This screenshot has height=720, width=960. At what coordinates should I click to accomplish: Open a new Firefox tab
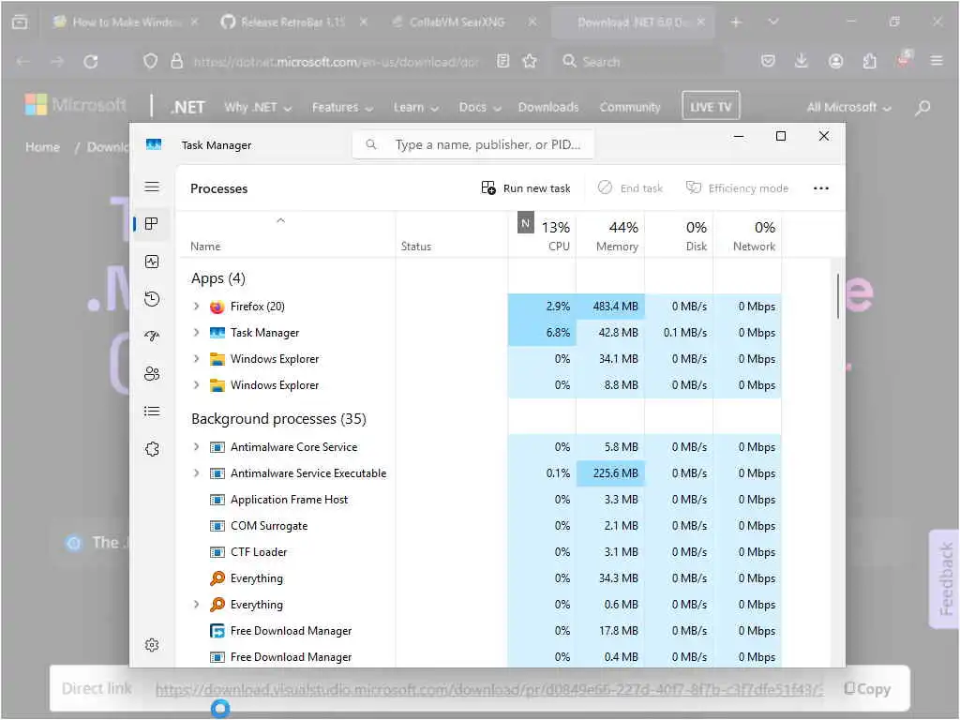point(736,22)
